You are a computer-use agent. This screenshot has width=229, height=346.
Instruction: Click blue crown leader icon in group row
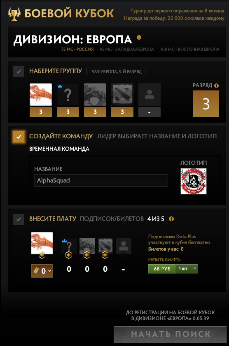[60, 86]
